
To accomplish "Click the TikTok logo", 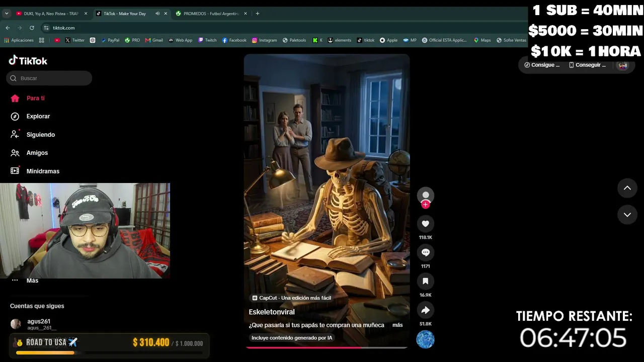I will tap(28, 61).
